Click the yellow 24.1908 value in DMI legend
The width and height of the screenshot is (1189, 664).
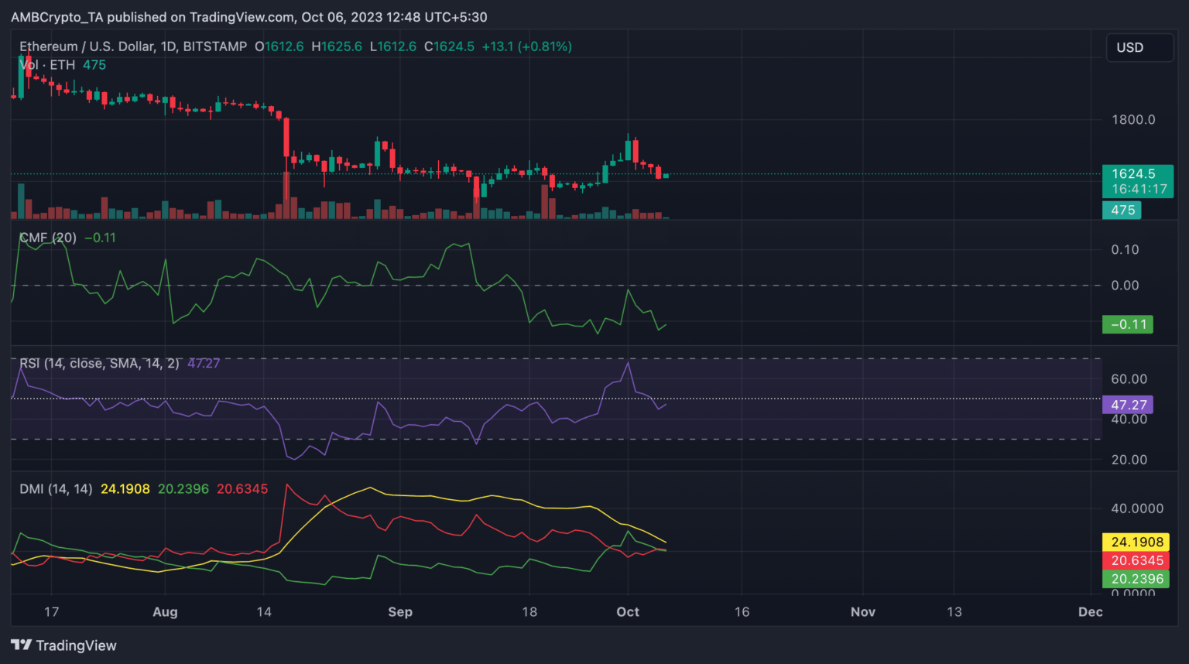point(125,489)
